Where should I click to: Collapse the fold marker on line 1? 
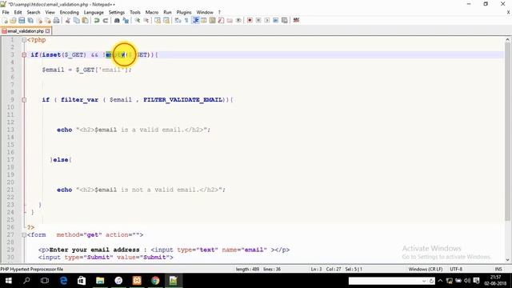tap(24, 40)
